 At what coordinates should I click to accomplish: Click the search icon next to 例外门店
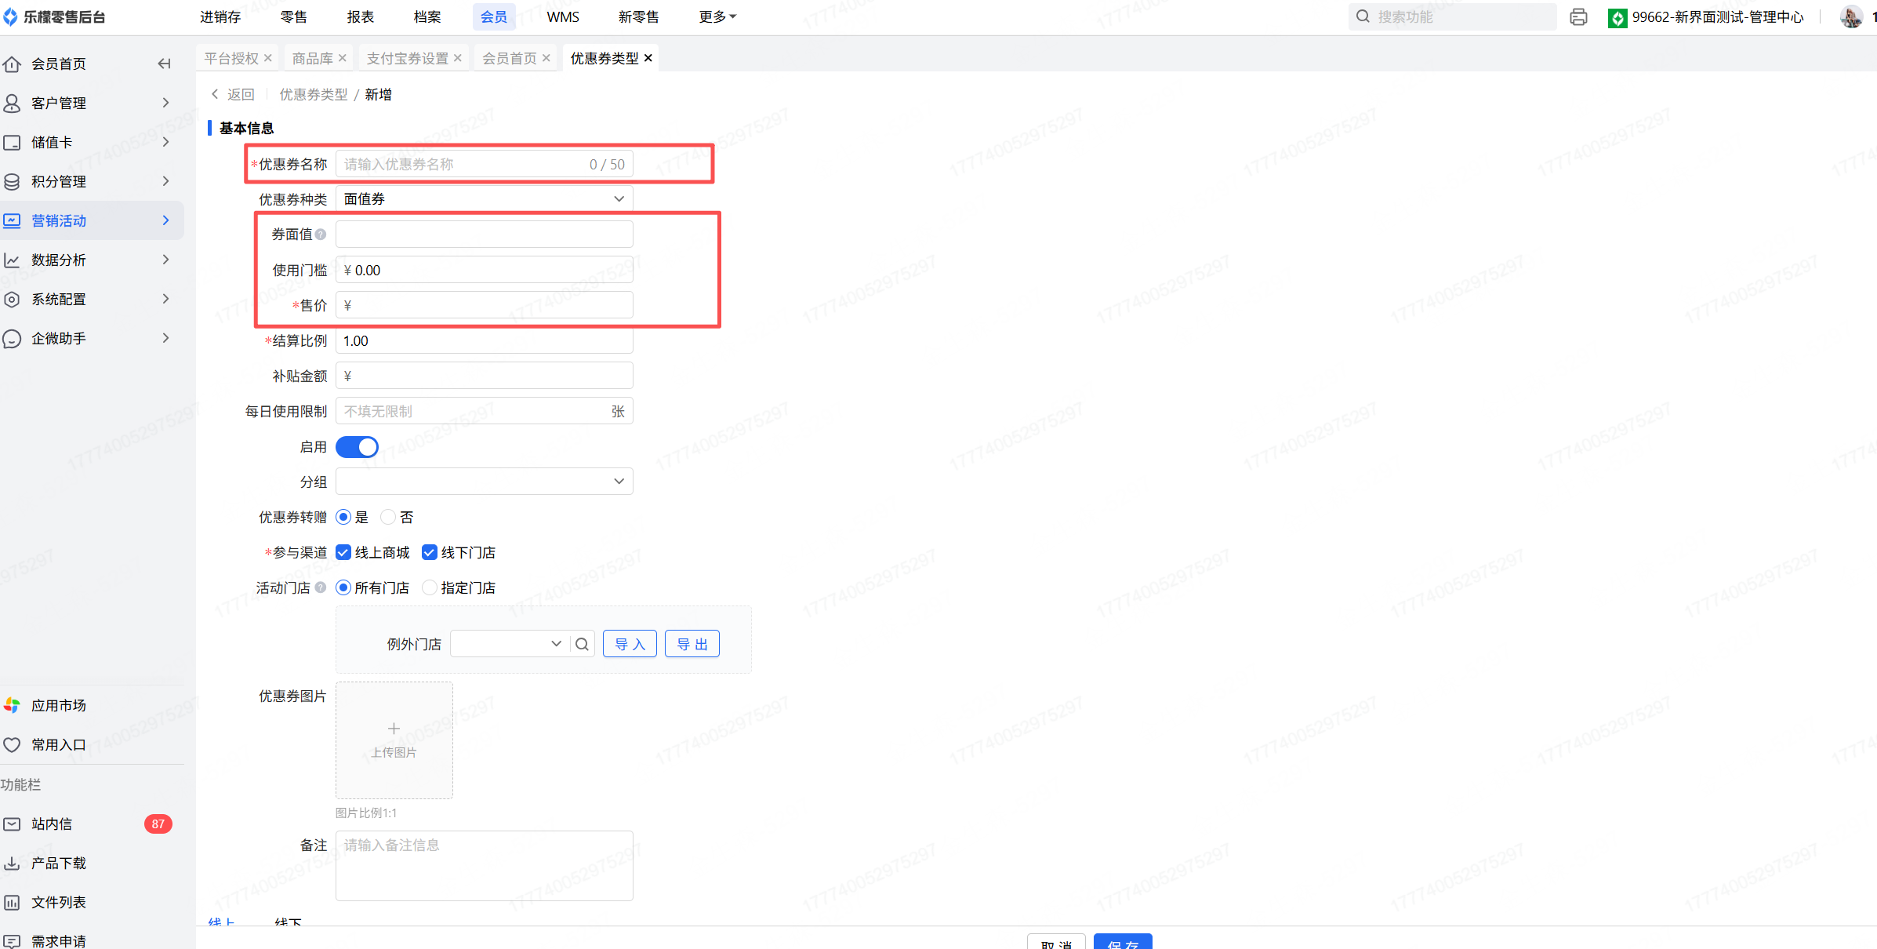click(582, 644)
